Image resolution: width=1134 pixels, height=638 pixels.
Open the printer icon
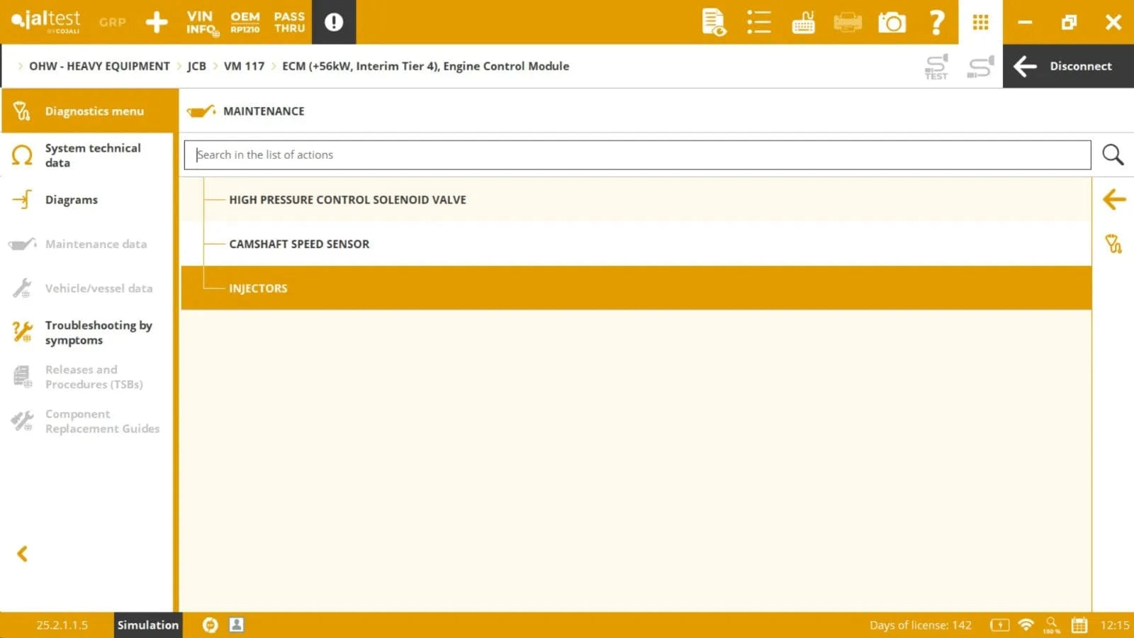pos(847,23)
